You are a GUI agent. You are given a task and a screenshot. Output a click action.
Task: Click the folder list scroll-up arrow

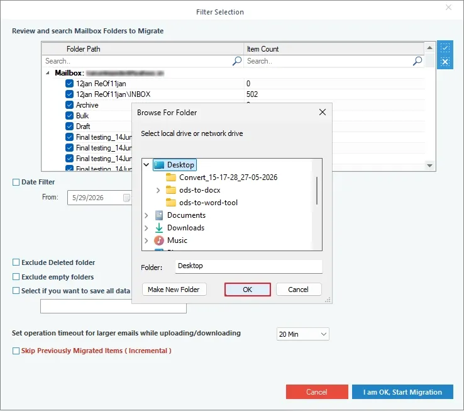[429, 48]
